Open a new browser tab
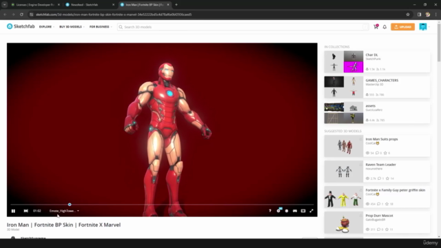Viewport: 441px width, 248px height. coord(176,5)
